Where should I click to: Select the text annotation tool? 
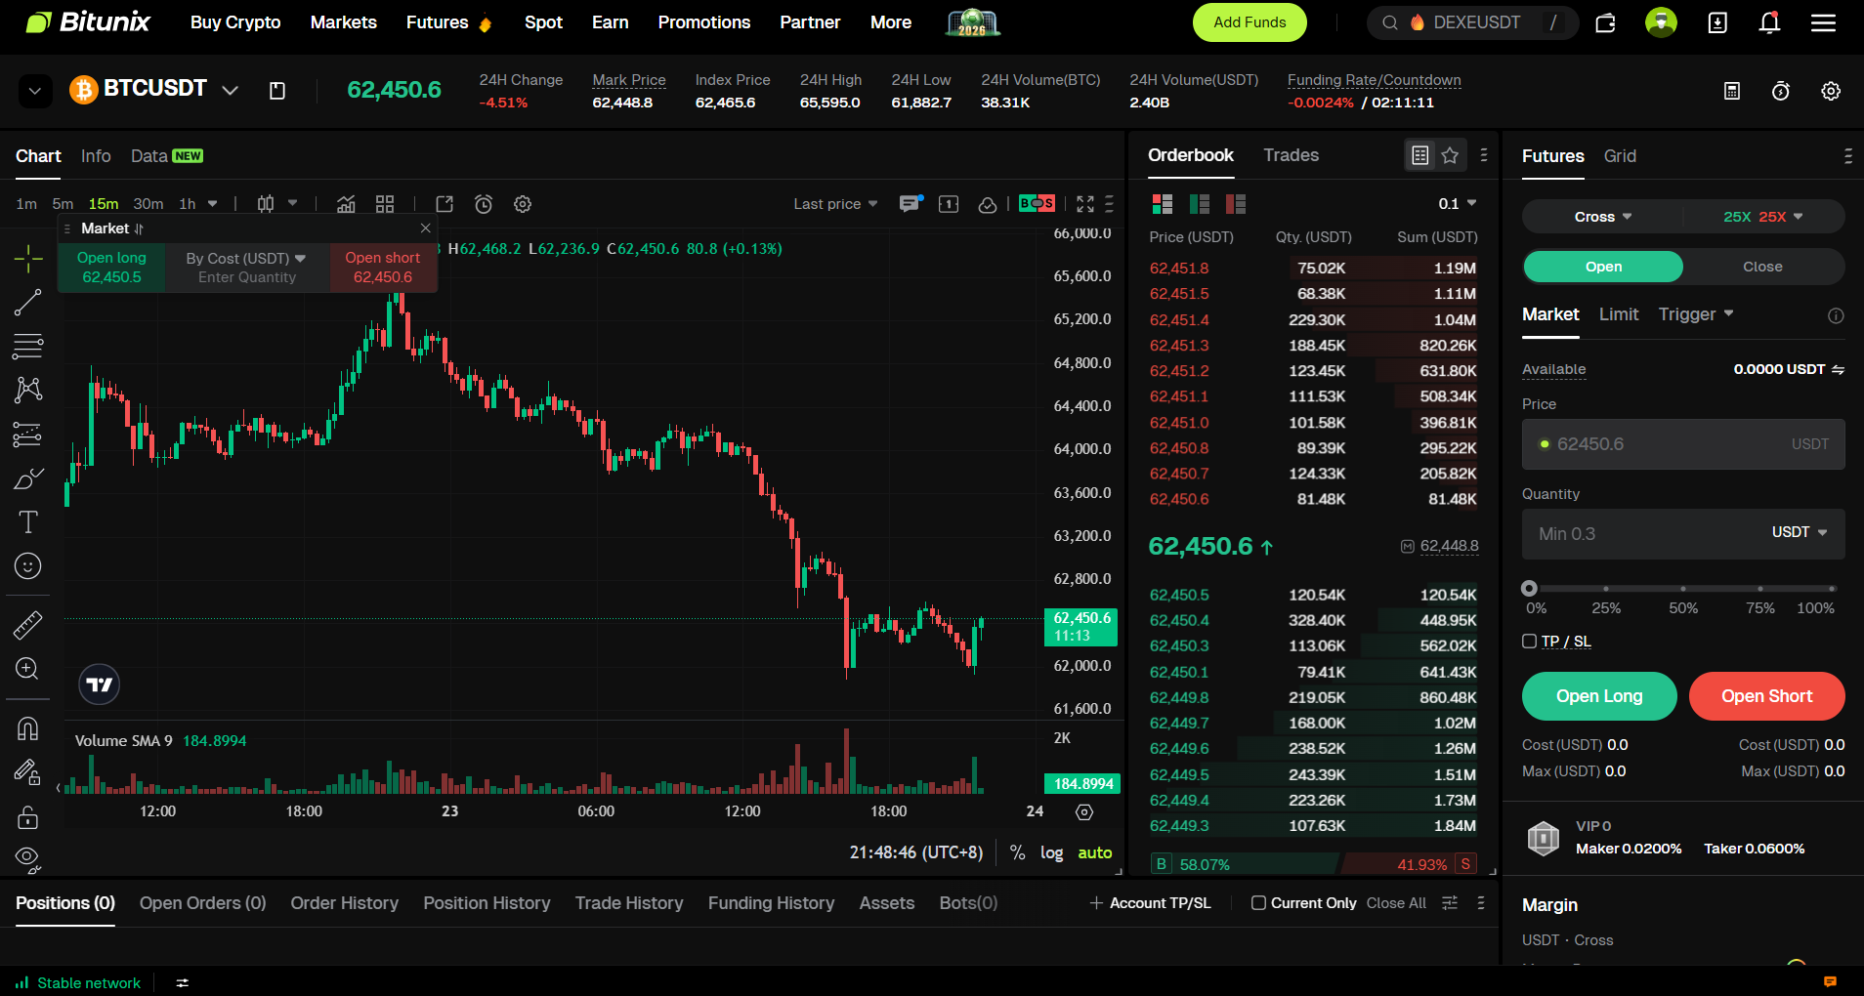pyautogui.click(x=28, y=522)
